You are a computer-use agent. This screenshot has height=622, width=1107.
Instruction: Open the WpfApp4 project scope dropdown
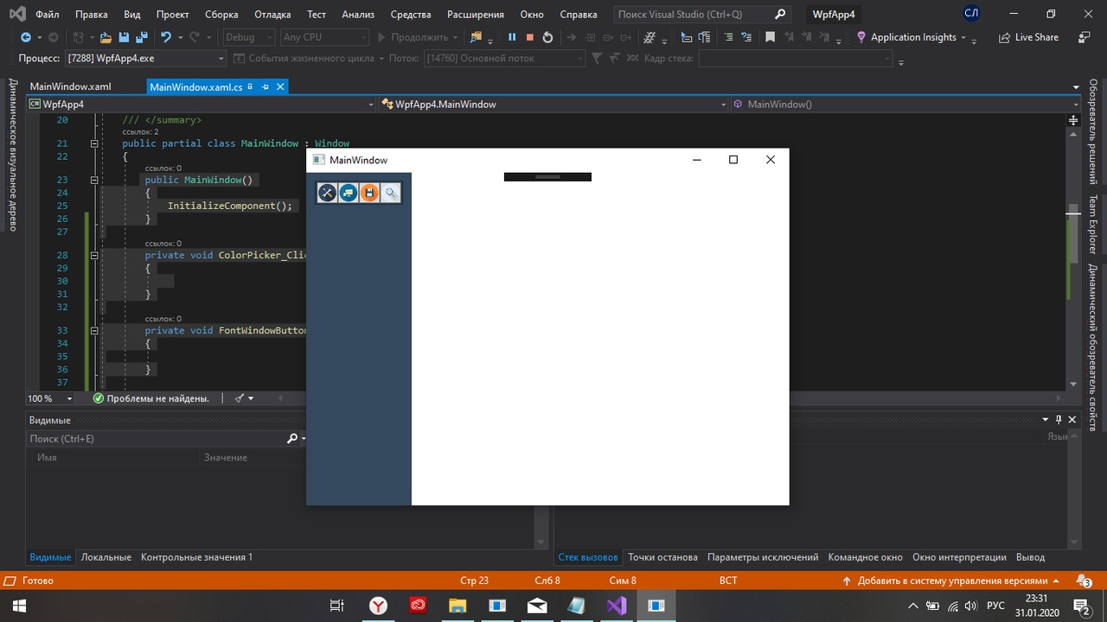202,104
